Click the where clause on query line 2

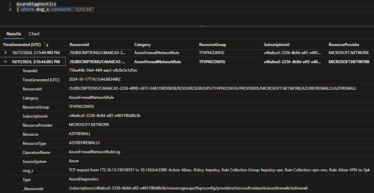click(28, 9)
